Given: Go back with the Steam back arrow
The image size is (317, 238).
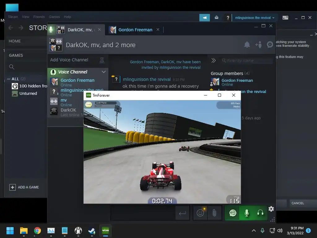Looking at the screenshot, I should point(11,28).
